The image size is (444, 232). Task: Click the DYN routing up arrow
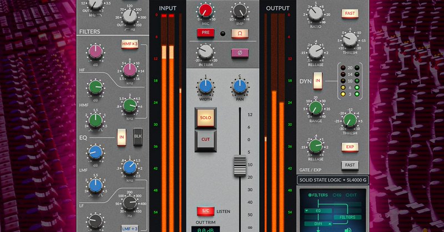[330, 224]
